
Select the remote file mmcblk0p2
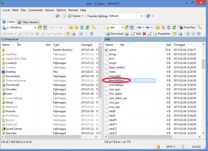coord(116,85)
